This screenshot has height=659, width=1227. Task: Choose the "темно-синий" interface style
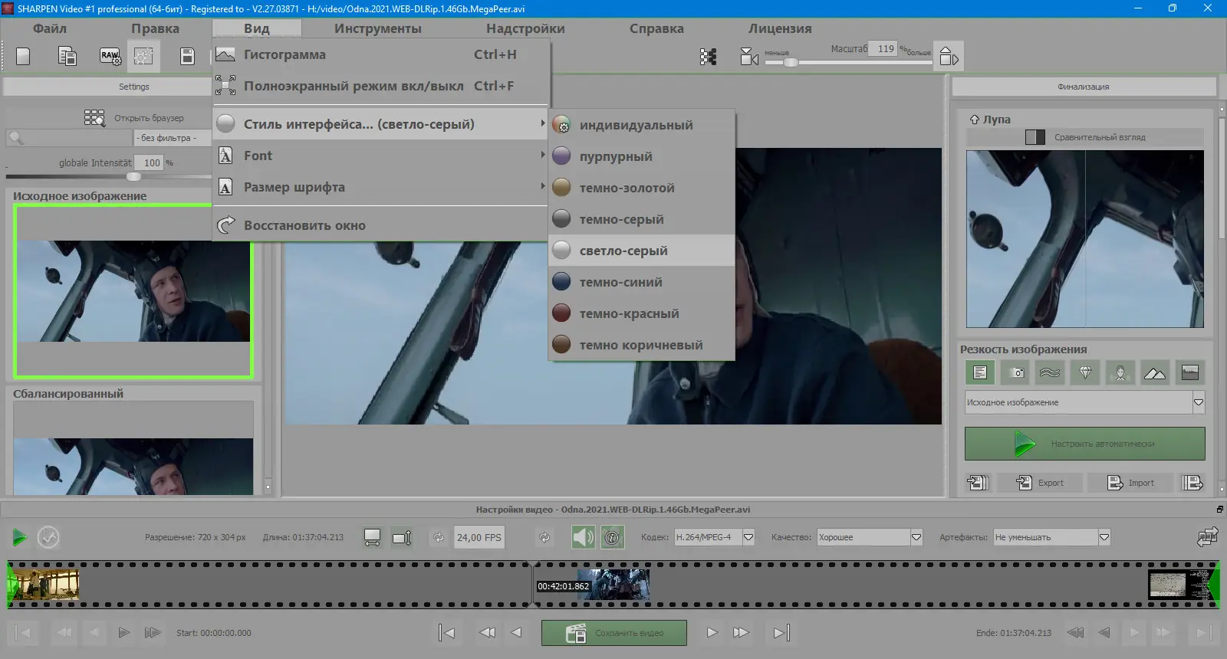point(642,282)
